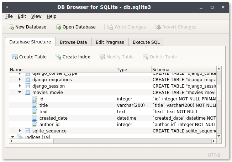The width and height of the screenshot is (232, 162).
Task: Click the Create Index tag icon
Action: (x=58, y=57)
